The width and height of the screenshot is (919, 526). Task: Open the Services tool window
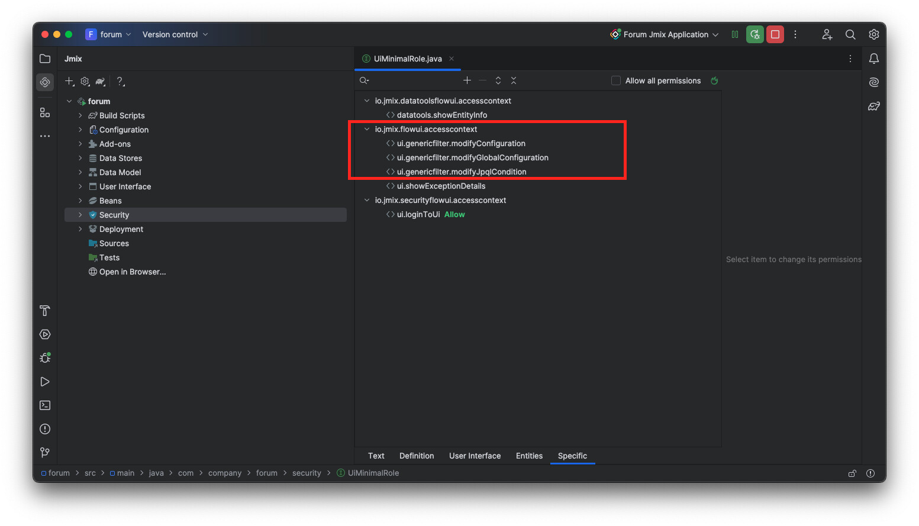[x=45, y=334]
